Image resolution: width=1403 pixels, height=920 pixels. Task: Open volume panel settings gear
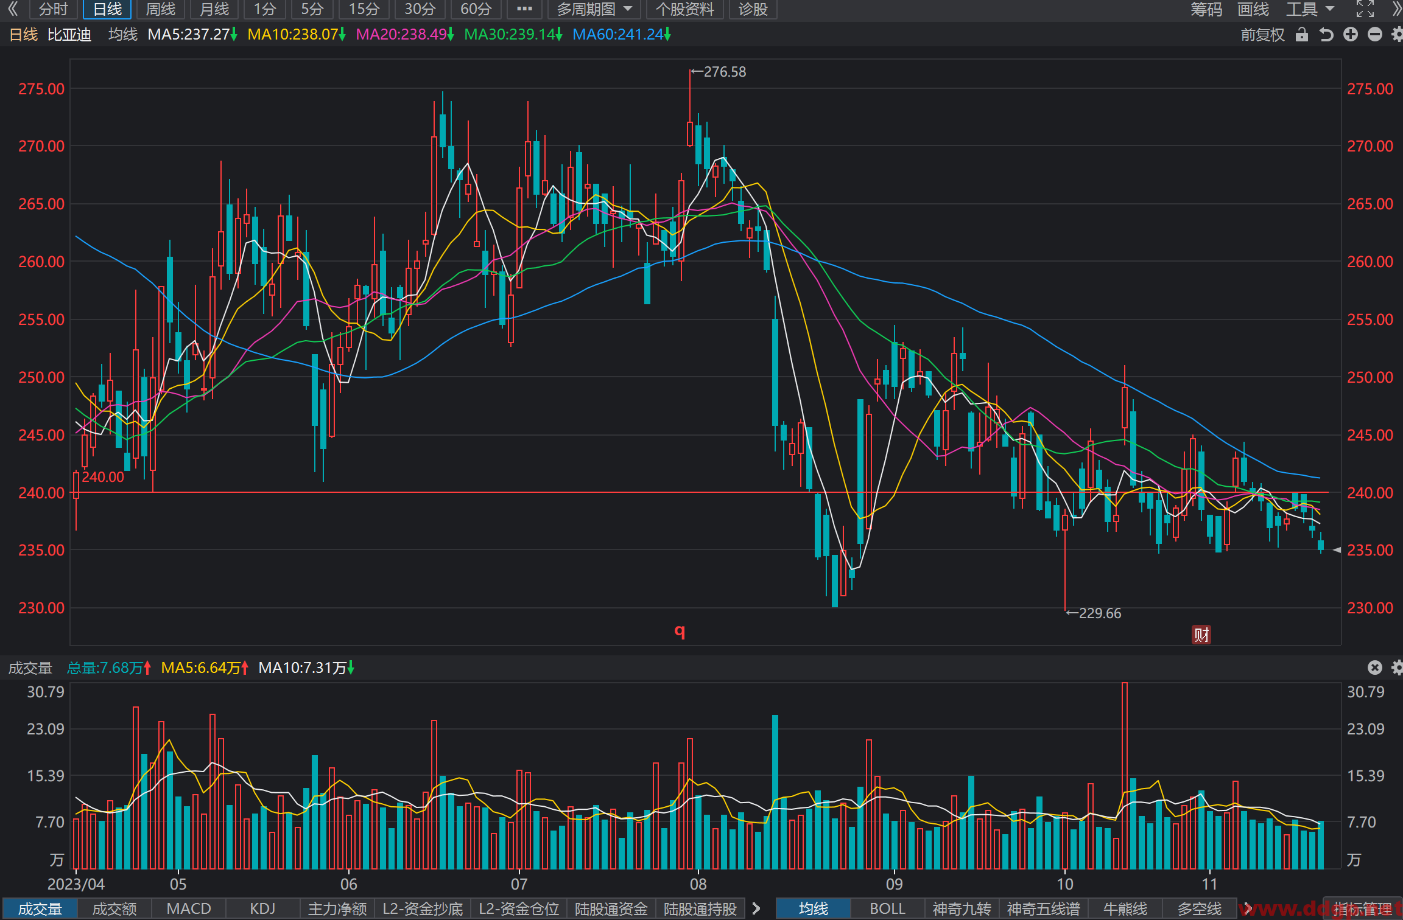coord(1398,667)
